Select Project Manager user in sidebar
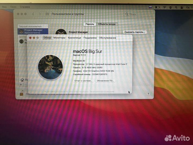Image resolution: width=193 pixels, height=145 pixels. tap(33, 31)
